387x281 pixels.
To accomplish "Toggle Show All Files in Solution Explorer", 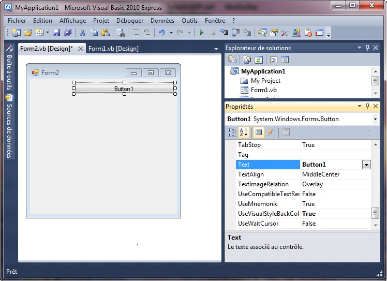I will coord(247,60).
